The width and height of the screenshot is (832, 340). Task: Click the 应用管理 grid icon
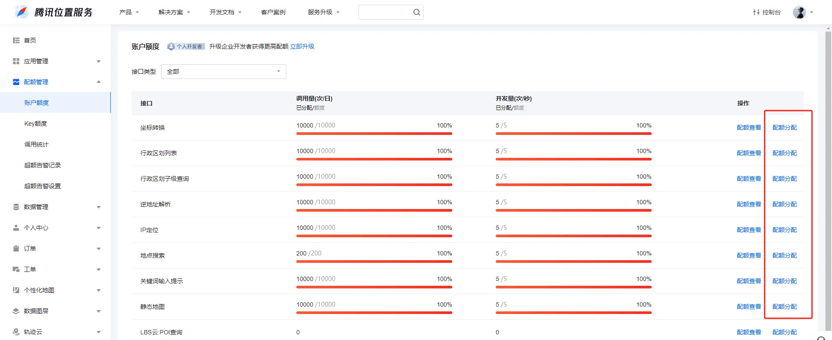click(16, 61)
